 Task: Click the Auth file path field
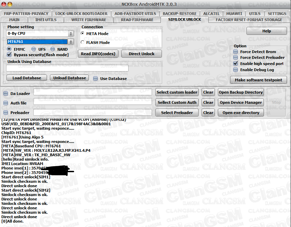(x=92, y=102)
